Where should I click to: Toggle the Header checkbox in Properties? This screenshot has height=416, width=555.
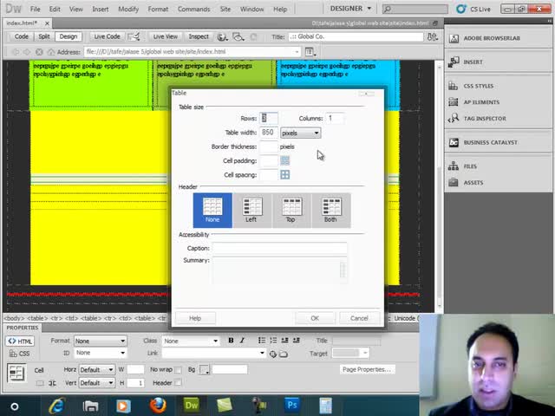(178, 383)
